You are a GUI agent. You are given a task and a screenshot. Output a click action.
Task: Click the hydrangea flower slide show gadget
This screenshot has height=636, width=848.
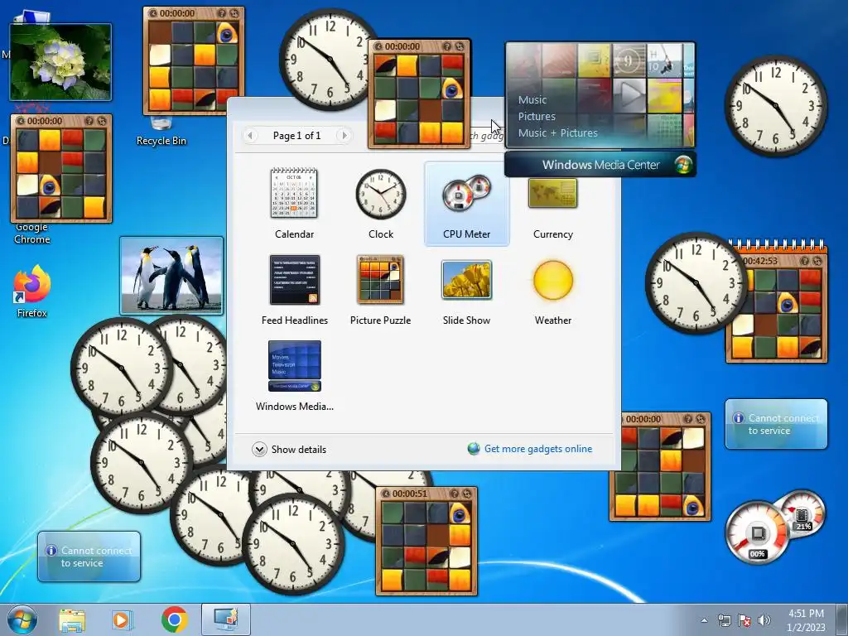click(x=60, y=61)
